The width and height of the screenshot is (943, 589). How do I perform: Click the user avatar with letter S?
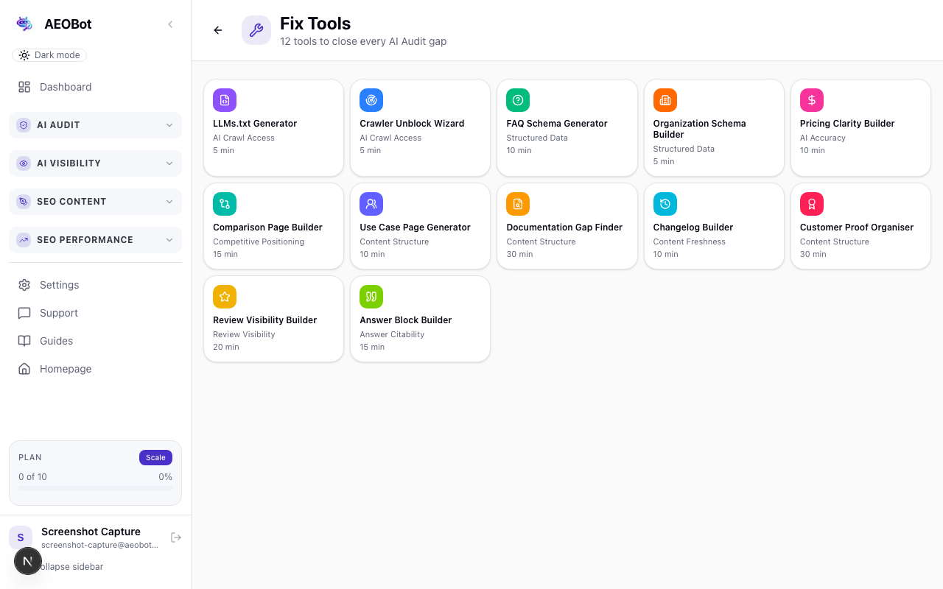(21, 537)
